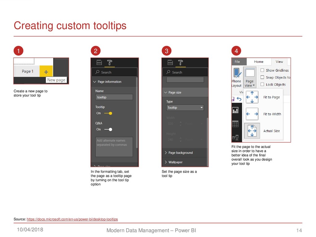The image size is (316, 237).
Task: Click the Fit to Page arrows icon
Action: (252, 97)
